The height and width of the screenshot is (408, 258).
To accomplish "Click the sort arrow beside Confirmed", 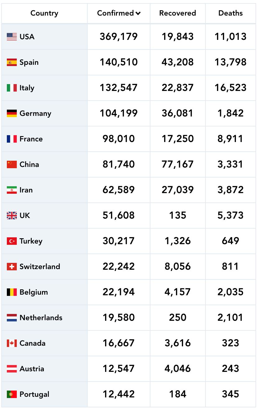I will 138,13.
